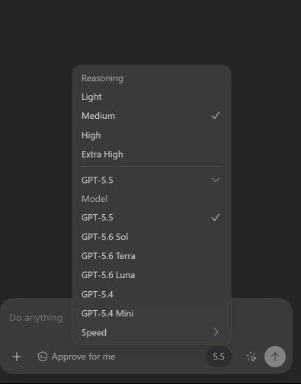
Task: Focus the Do anything input field
Action: tap(36, 318)
